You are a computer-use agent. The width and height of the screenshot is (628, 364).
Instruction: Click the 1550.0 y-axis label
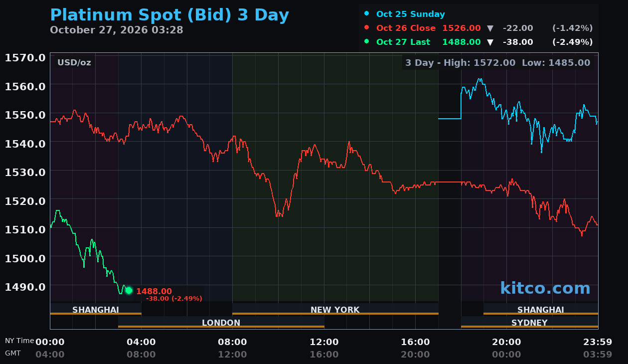tap(25, 115)
